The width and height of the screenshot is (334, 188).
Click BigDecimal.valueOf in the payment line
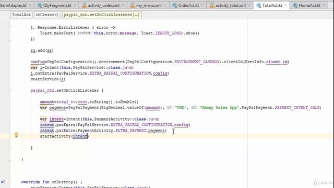tap(123, 108)
